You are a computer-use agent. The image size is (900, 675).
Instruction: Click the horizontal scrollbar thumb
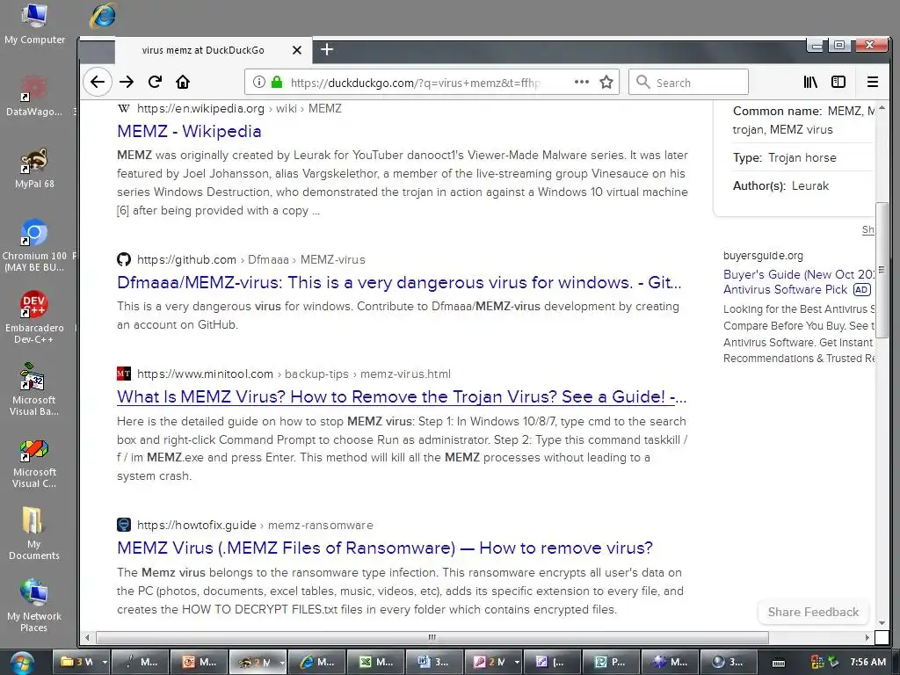click(432, 637)
